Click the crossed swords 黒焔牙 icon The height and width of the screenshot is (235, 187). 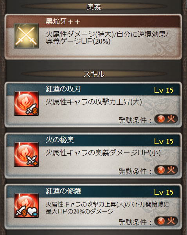click(x=26, y=36)
